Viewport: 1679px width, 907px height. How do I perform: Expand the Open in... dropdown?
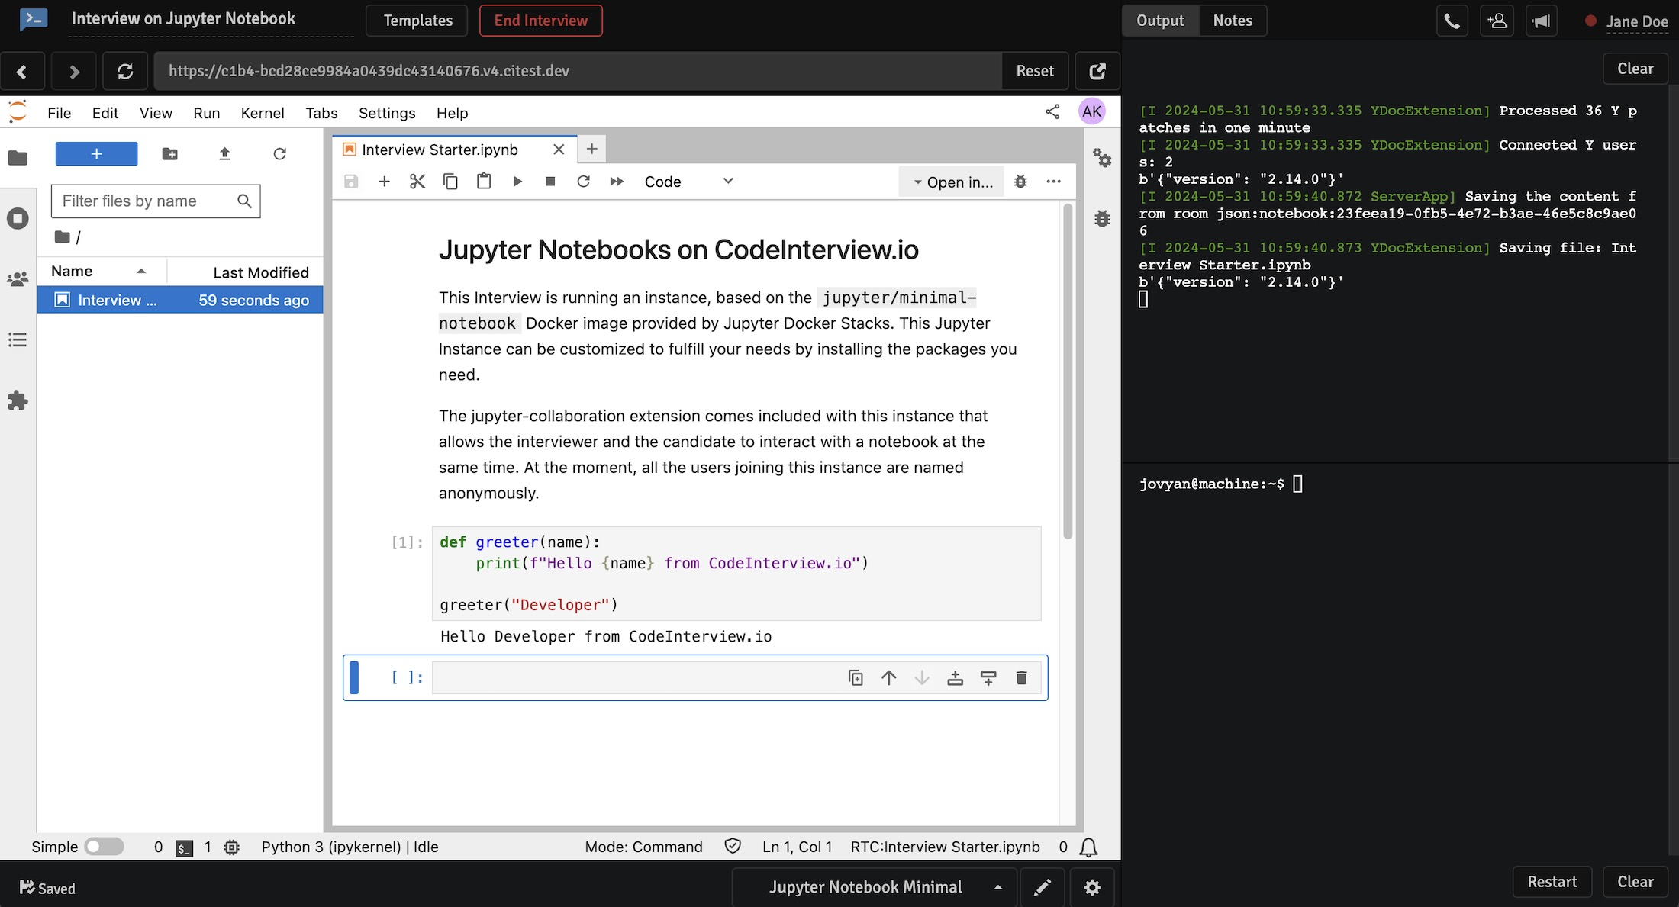coord(952,182)
